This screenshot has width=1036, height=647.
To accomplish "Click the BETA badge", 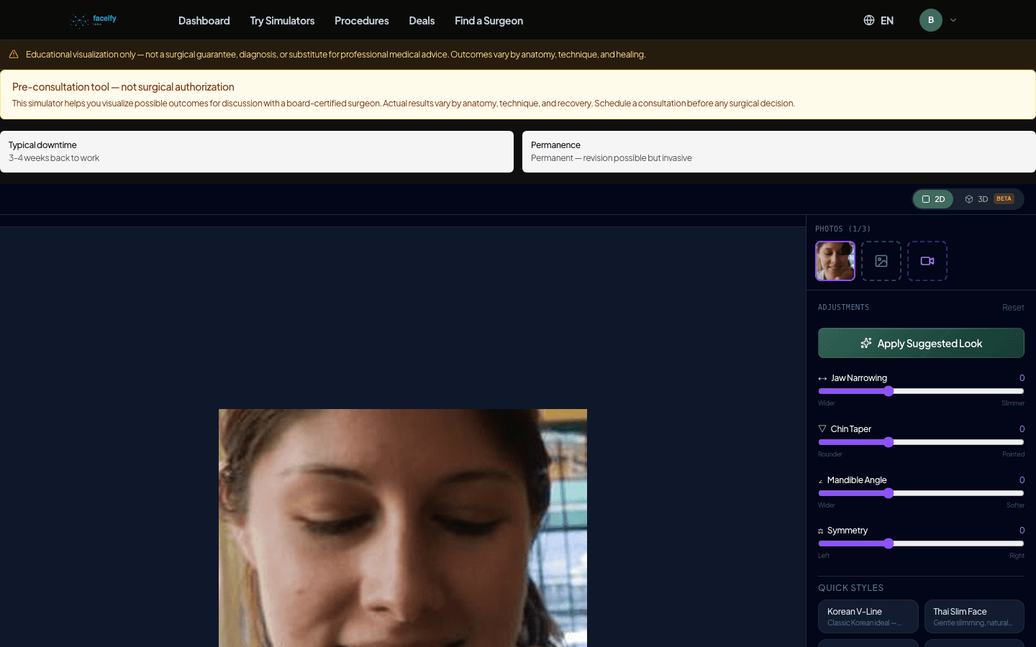I will point(1004,199).
